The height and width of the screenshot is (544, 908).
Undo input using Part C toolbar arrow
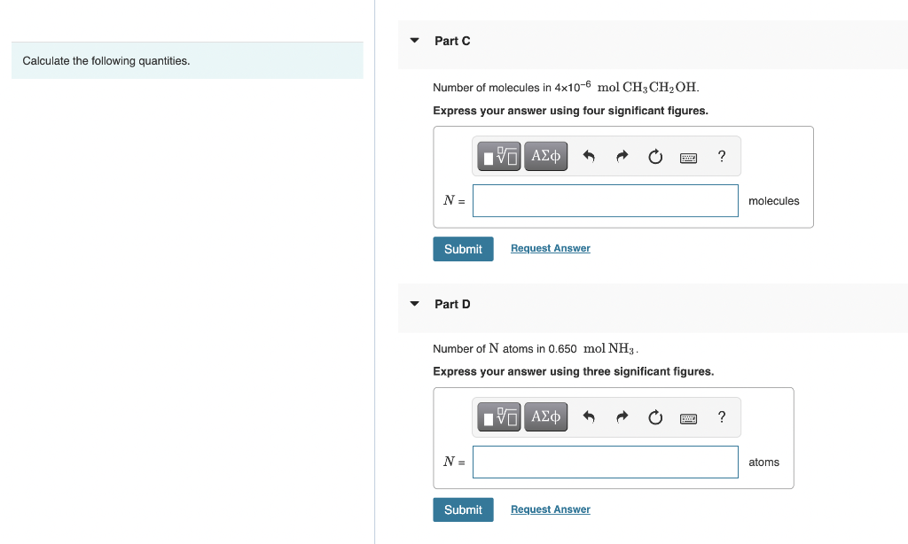[588, 156]
